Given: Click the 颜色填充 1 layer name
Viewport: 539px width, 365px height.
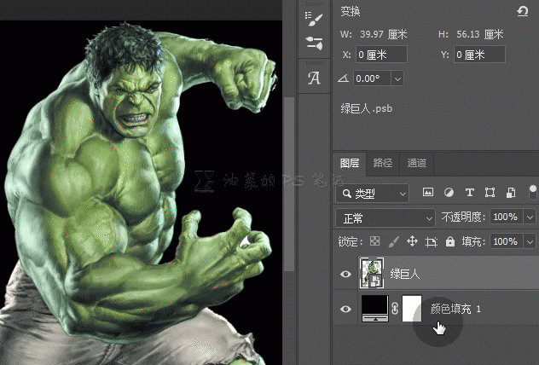Looking at the screenshot, I should (455, 309).
